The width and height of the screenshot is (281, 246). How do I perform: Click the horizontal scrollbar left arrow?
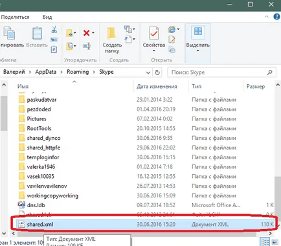[14, 233]
